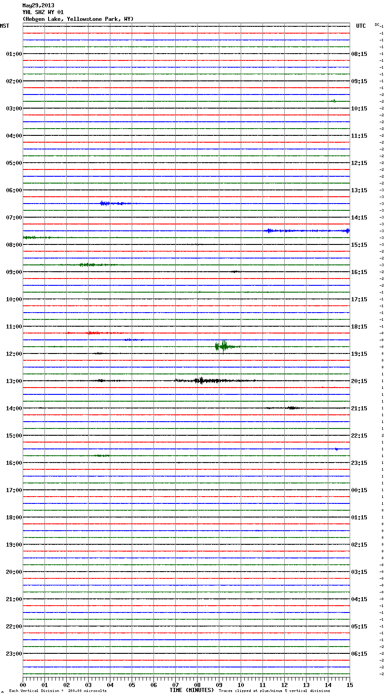Click the Hebgen Lake, Yellowstone Park location title
Screen dimensions: 386x697
coord(78,19)
